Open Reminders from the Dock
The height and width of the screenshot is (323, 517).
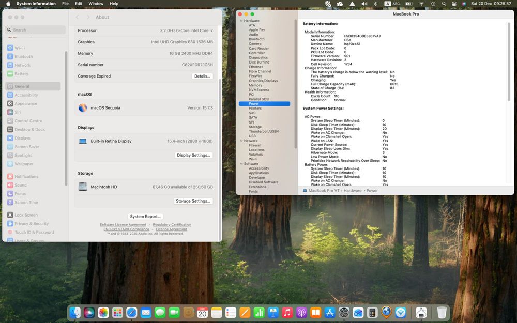tap(231, 312)
